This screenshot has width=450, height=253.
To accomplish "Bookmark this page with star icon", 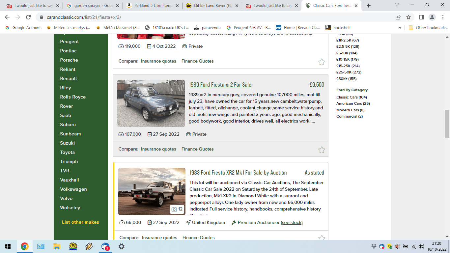I will point(408,17).
